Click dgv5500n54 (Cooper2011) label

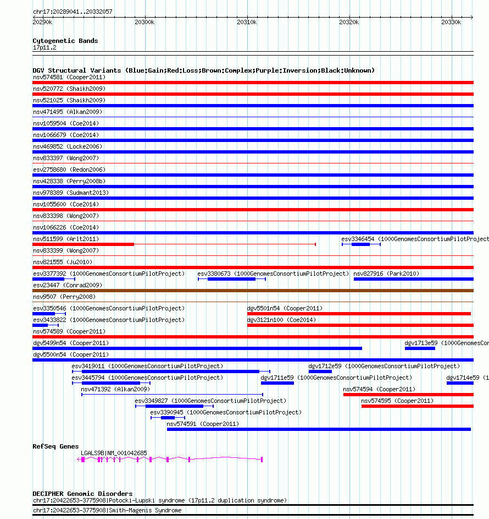pos(71,354)
